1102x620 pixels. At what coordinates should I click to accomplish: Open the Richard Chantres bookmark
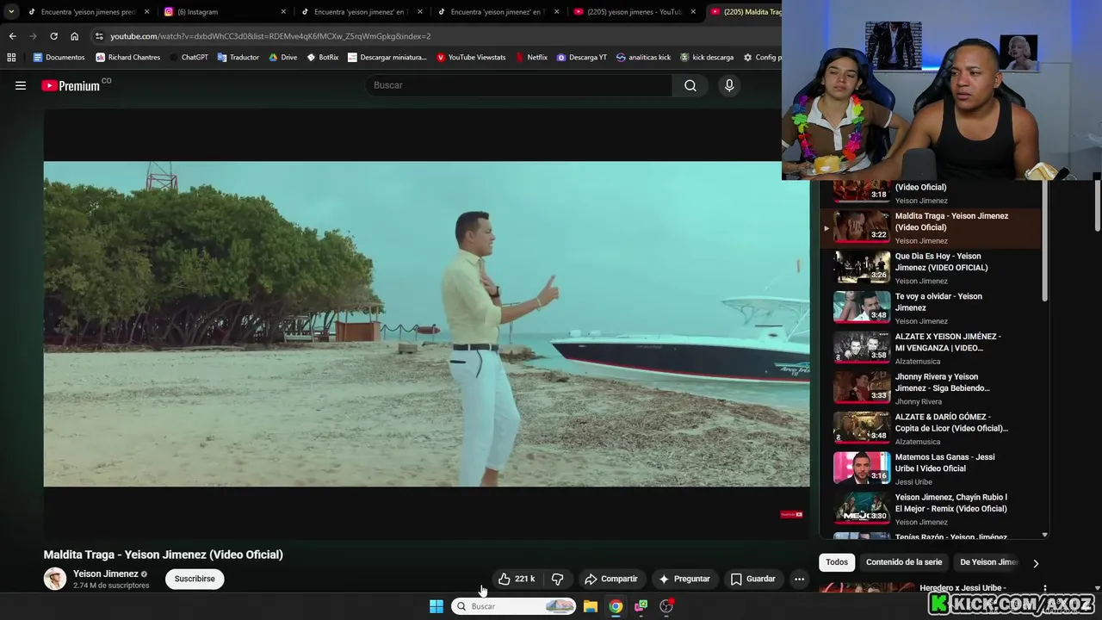click(x=127, y=58)
